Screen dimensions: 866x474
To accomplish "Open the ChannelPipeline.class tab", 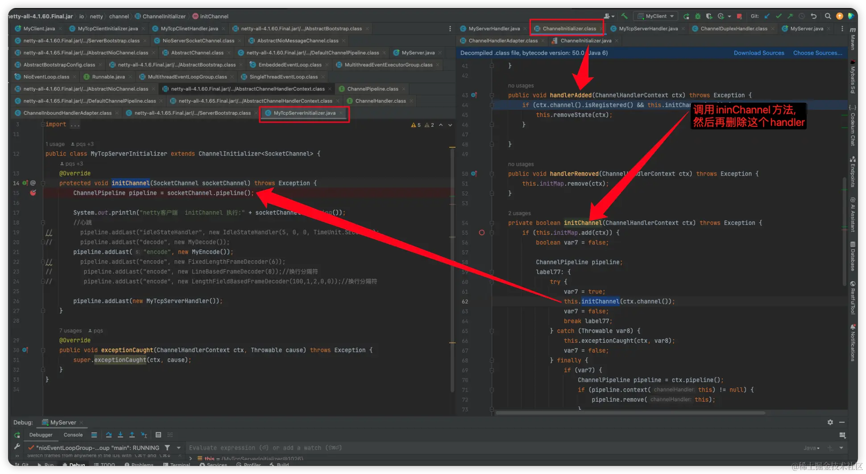I will (373, 89).
